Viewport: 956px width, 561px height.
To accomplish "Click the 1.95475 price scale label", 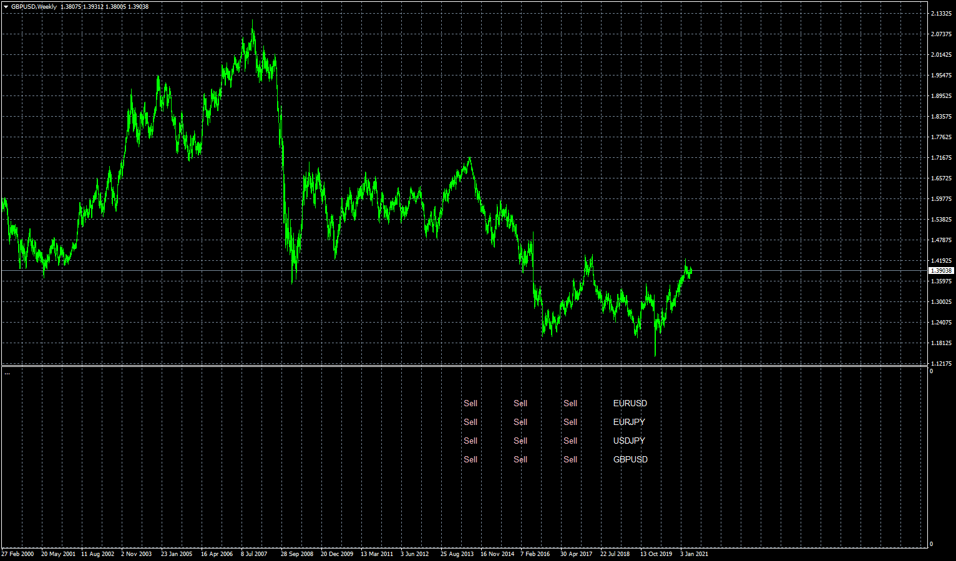I will 941,76.
